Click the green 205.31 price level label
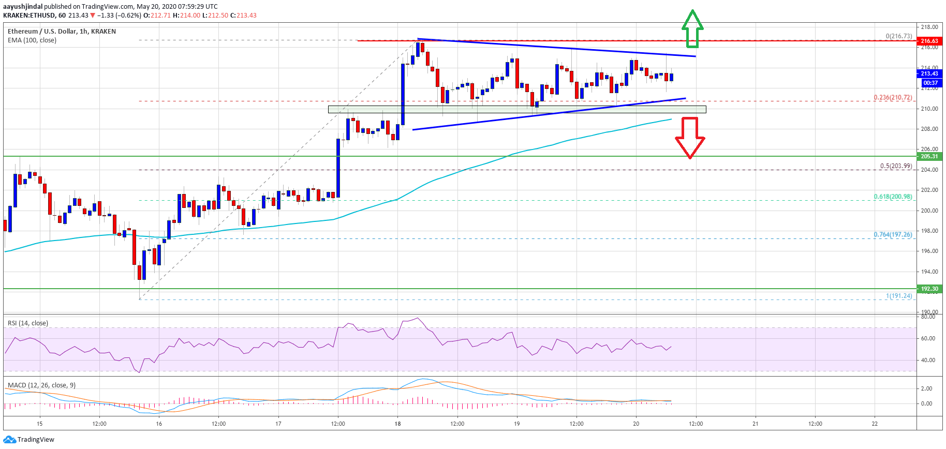The image size is (946, 449). coord(929,156)
